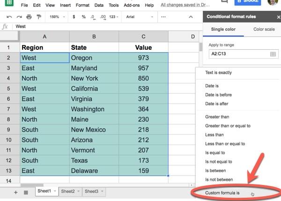The image size is (281, 201).
Task: Open the Arial font dropdown
Action: click(x=140, y=17)
